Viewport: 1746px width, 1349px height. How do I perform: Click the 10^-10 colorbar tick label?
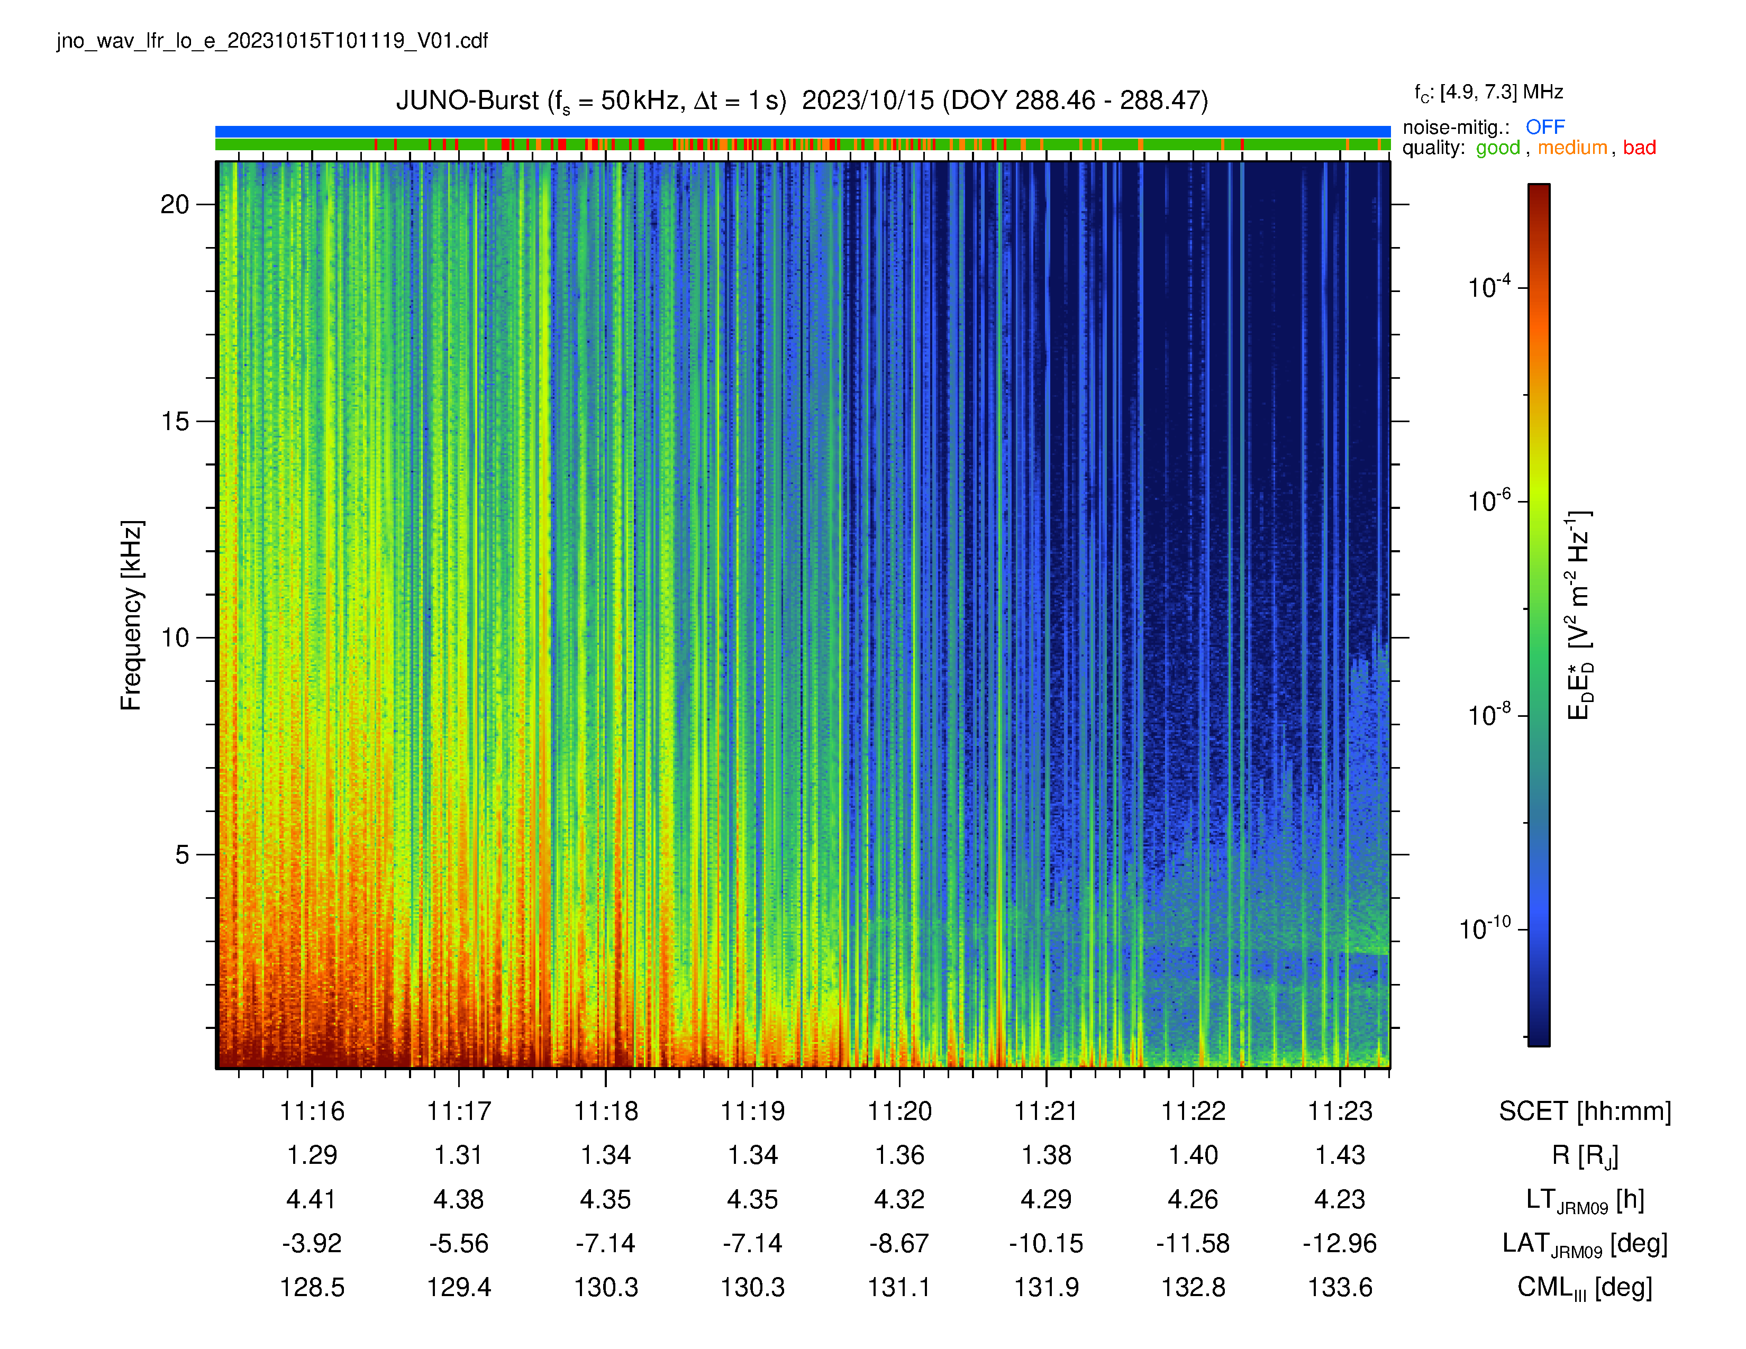1485,928
